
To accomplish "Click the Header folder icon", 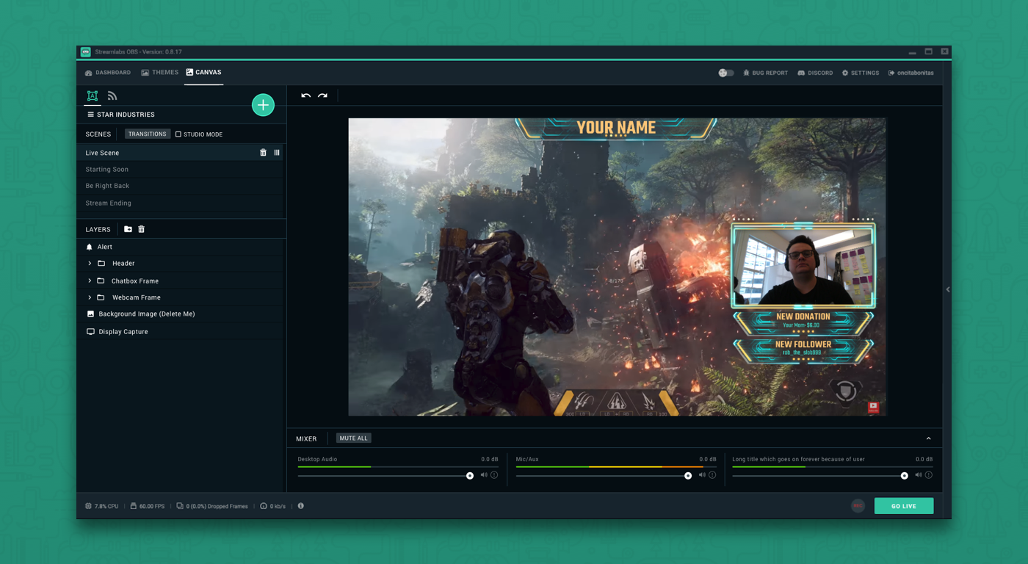I will (x=101, y=263).
